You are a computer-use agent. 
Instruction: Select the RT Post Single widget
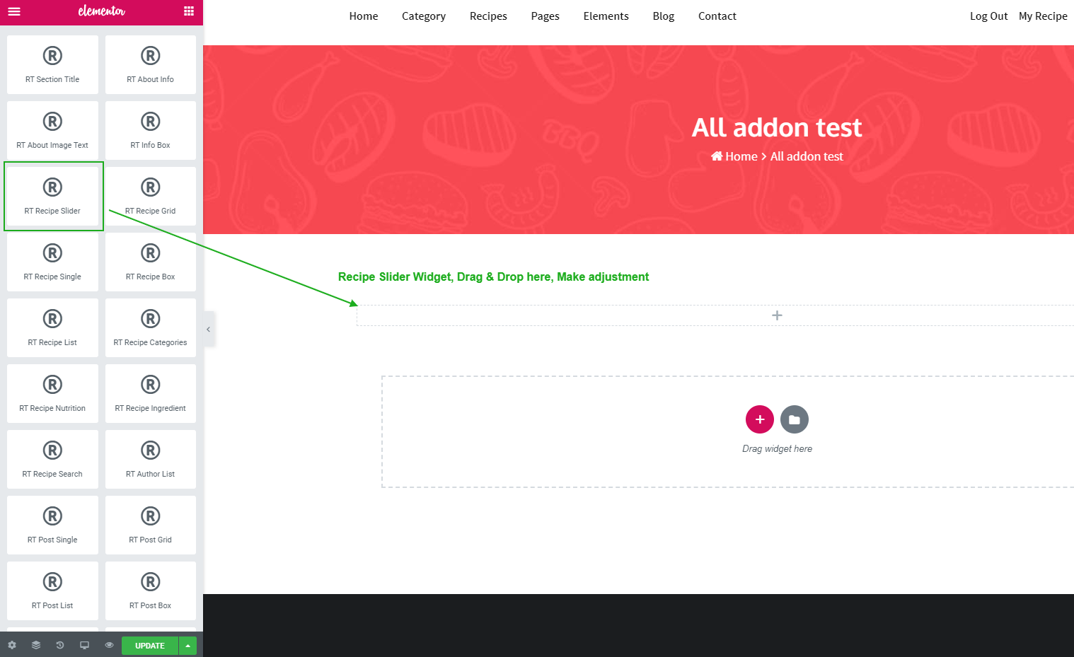52,525
